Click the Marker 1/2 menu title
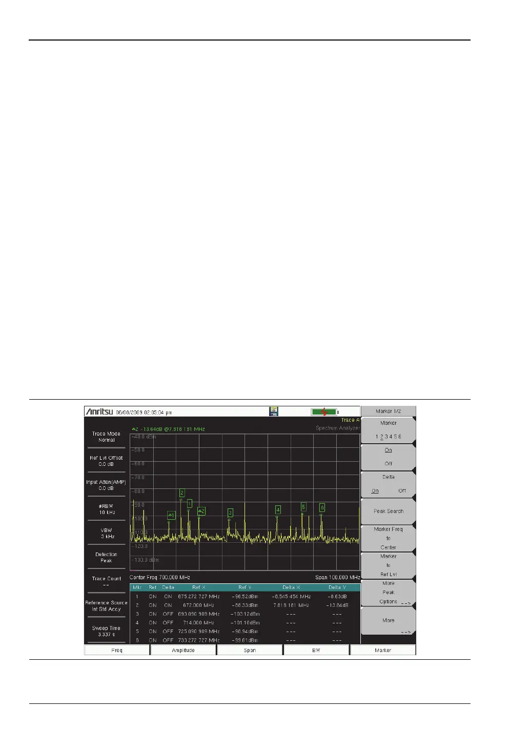This screenshot has width=529, height=747. tap(388, 411)
